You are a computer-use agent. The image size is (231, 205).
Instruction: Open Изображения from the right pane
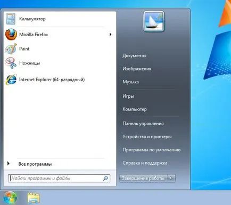click(137, 69)
